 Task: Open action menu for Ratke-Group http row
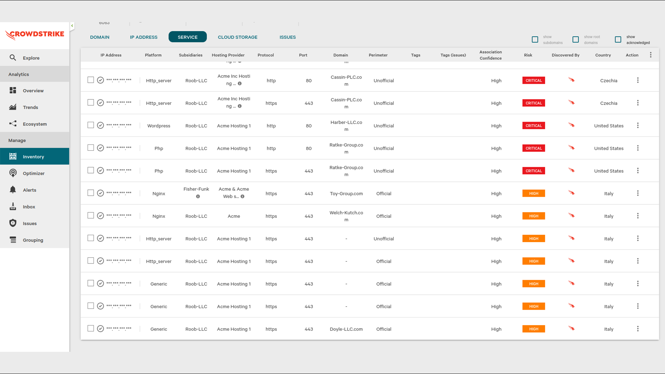pyautogui.click(x=638, y=148)
